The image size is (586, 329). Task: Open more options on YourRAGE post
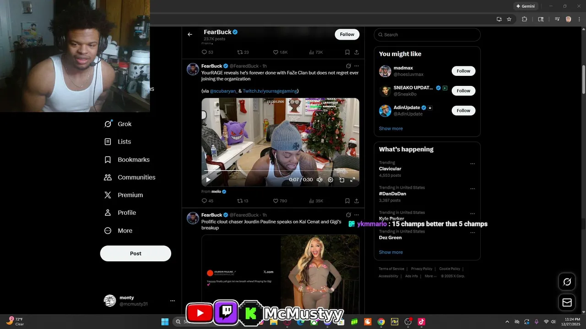coord(357,66)
